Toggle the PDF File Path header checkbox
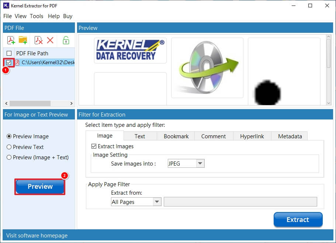Screen dimensions: 336x243 9,53
